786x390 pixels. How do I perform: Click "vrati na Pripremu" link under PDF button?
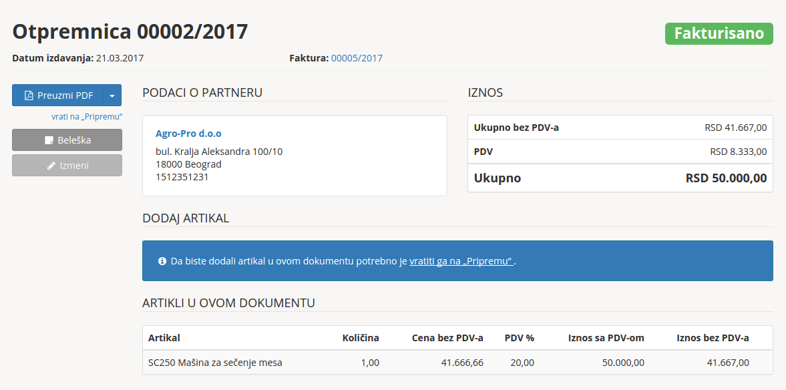click(x=87, y=117)
